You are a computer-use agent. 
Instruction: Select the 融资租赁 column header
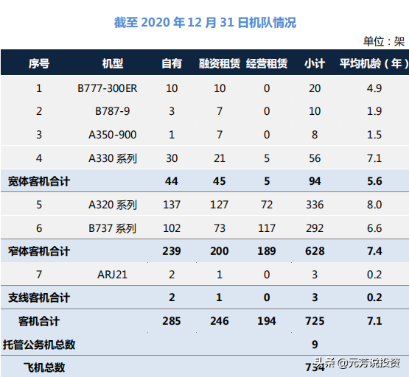[x=220, y=63]
